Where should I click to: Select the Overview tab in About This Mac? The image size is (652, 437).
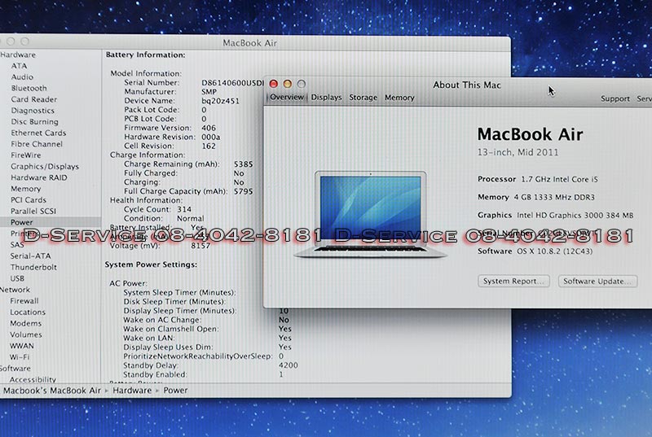(x=287, y=97)
